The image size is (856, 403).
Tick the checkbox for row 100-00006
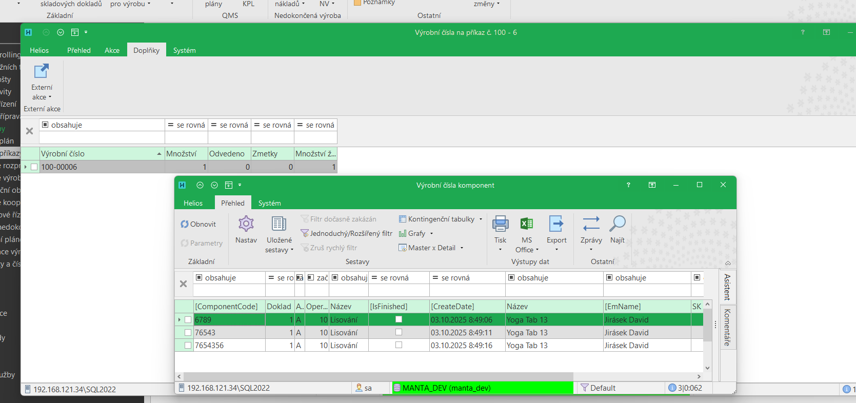(x=34, y=167)
